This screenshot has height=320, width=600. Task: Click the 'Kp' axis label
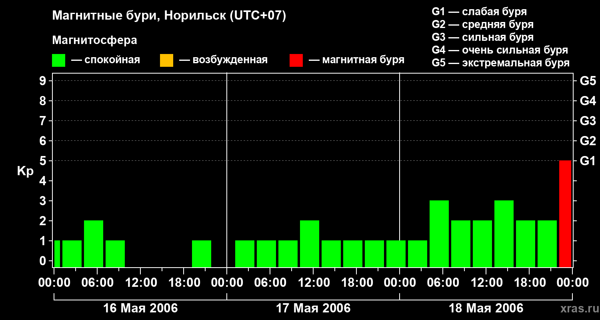click(25, 172)
